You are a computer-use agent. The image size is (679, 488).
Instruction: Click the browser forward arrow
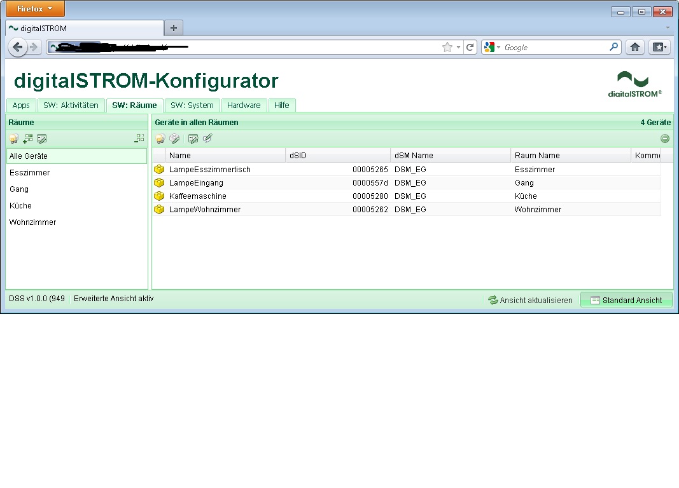pos(34,46)
